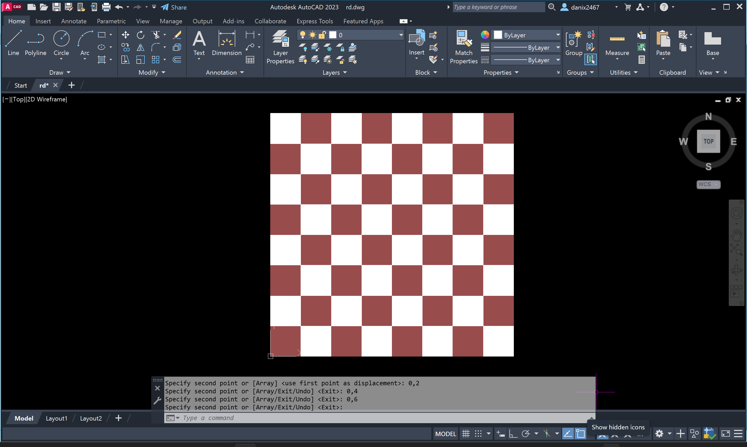
Task: Click the Polyline tool
Action: pyautogui.click(x=36, y=43)
